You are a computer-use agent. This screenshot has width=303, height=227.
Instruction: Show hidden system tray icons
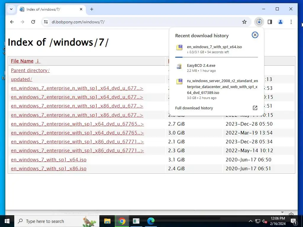[x=250, y=221]
